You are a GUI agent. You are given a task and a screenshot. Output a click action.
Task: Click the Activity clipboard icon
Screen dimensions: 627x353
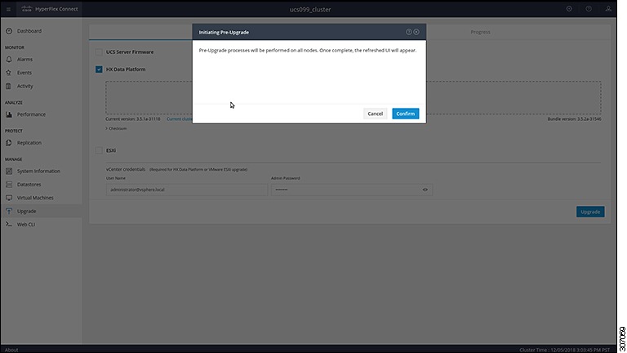point(9,86)
